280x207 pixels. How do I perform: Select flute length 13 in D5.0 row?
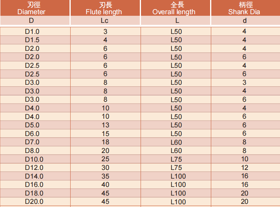(105, 125)
